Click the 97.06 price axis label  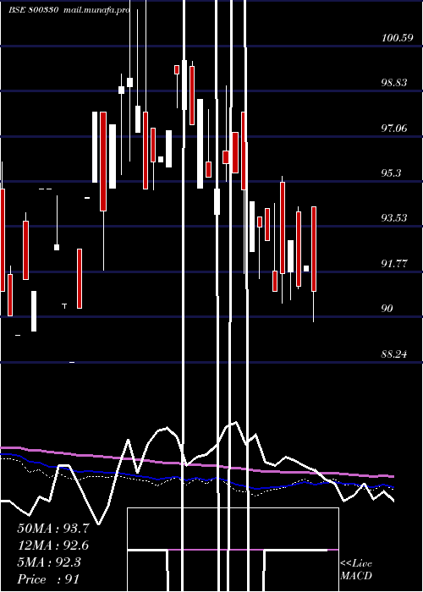click(x=394, y=129)
